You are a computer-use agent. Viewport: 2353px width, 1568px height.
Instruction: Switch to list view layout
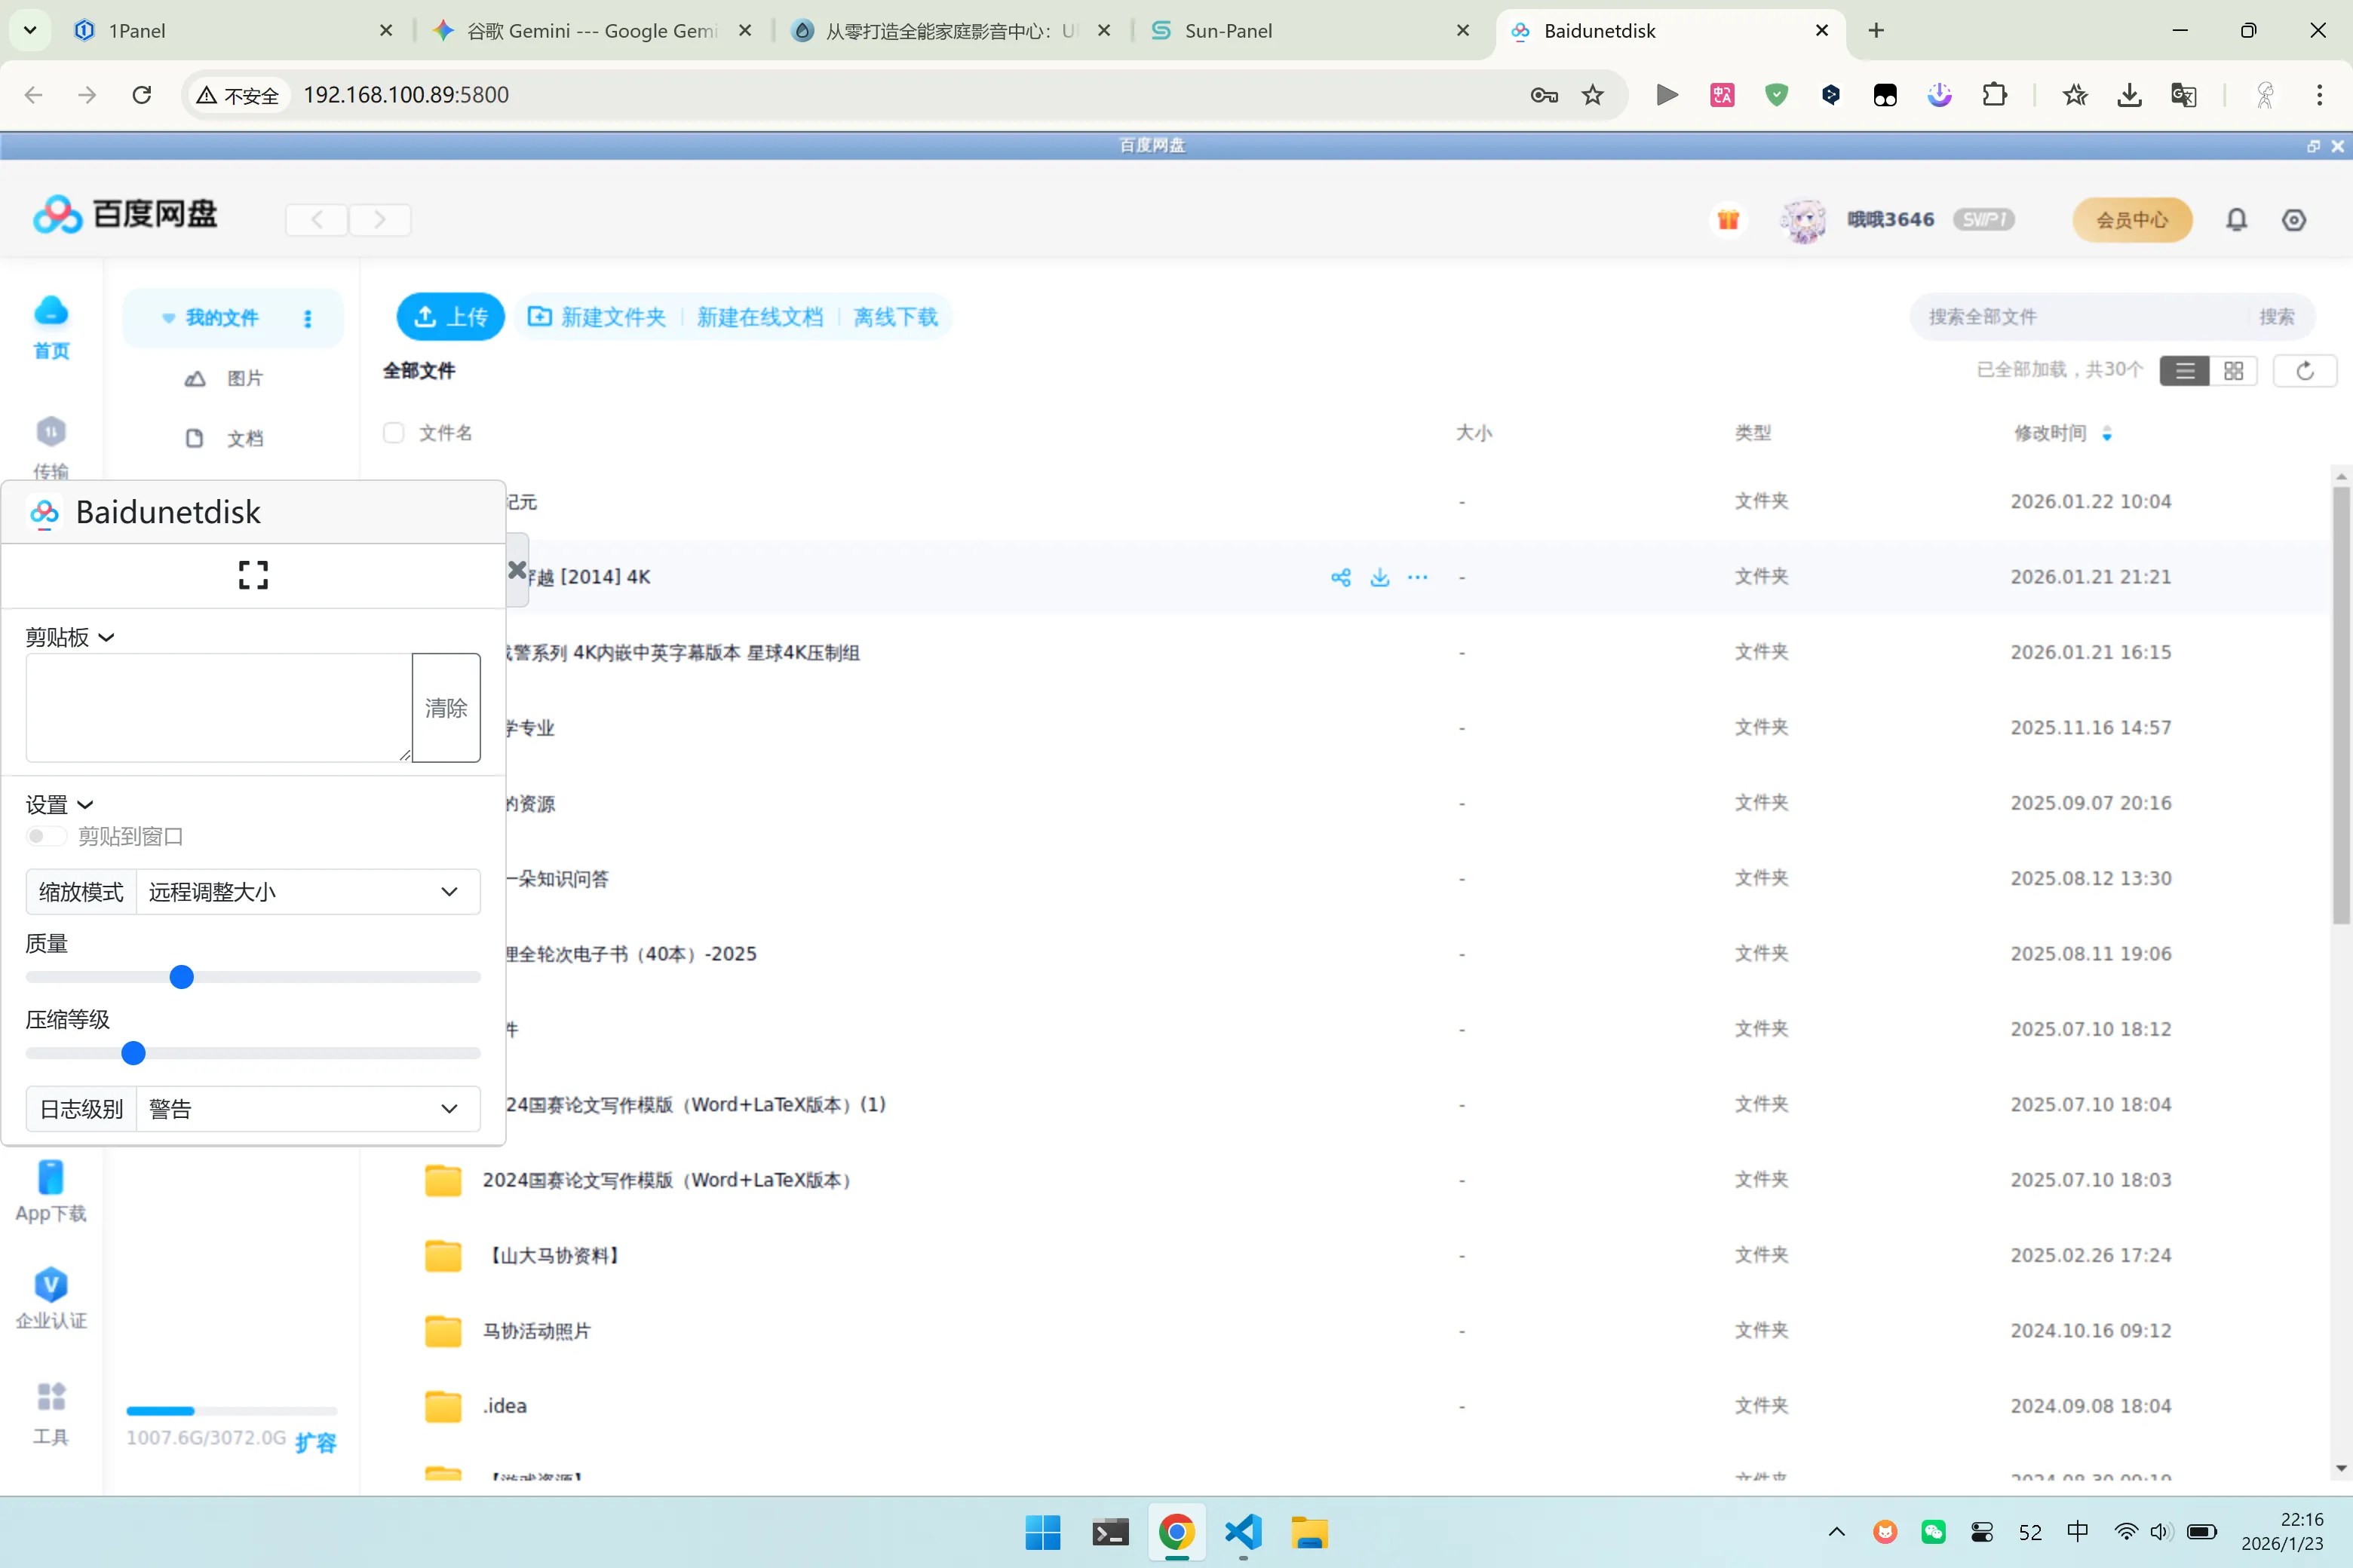point(2185,371)
